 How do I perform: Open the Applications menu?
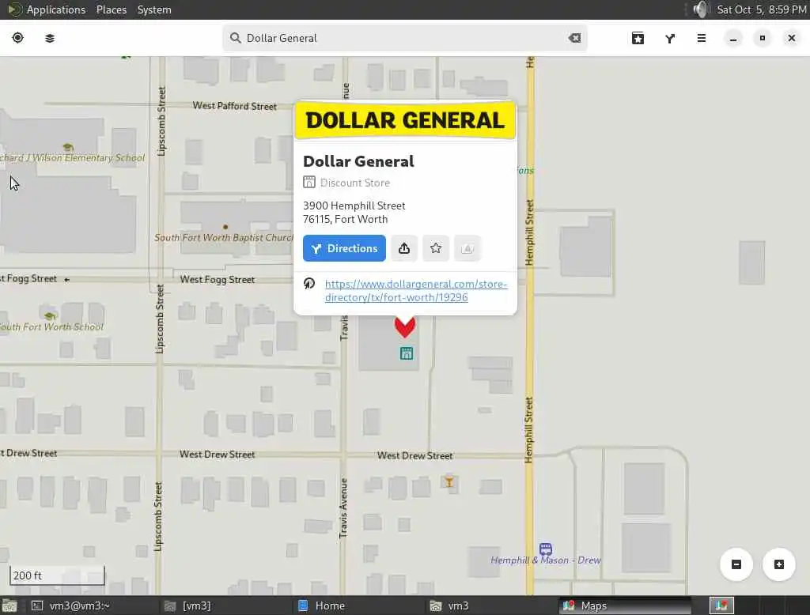(56, 9)
